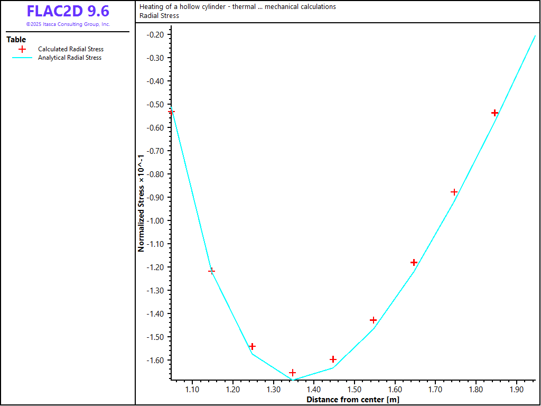Click the red plus marker near distance 1.25

point(252,346)
